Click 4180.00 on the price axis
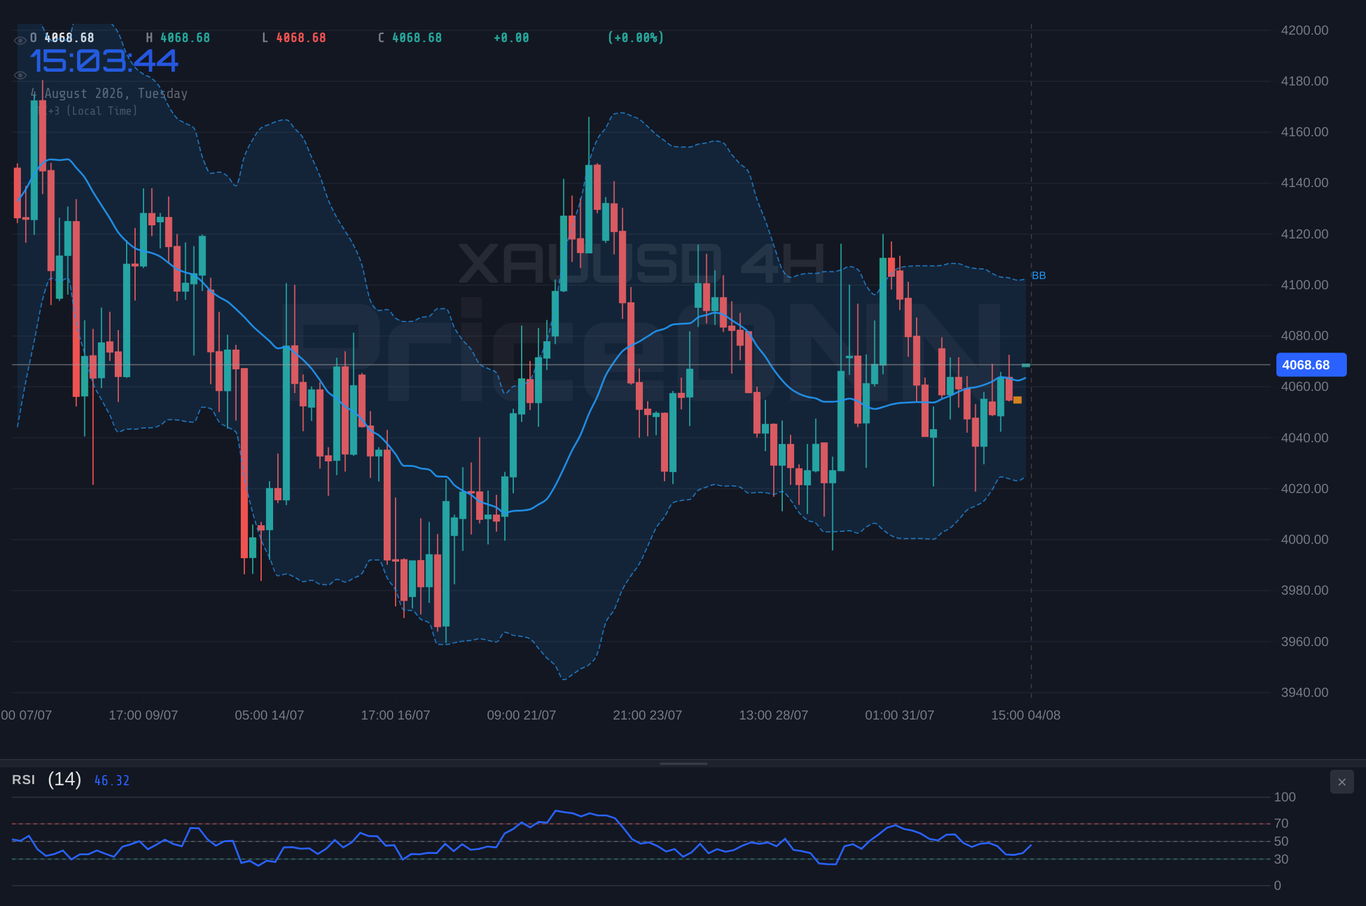The image size is (1366, 906). pyautogui.click(x=1304, y=81)
